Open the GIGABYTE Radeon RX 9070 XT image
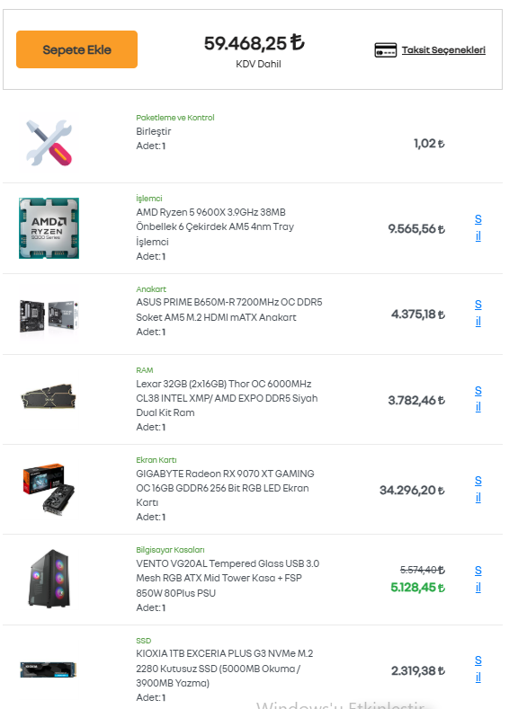Screen dimensions: 509x709 (x=49, y=489)
